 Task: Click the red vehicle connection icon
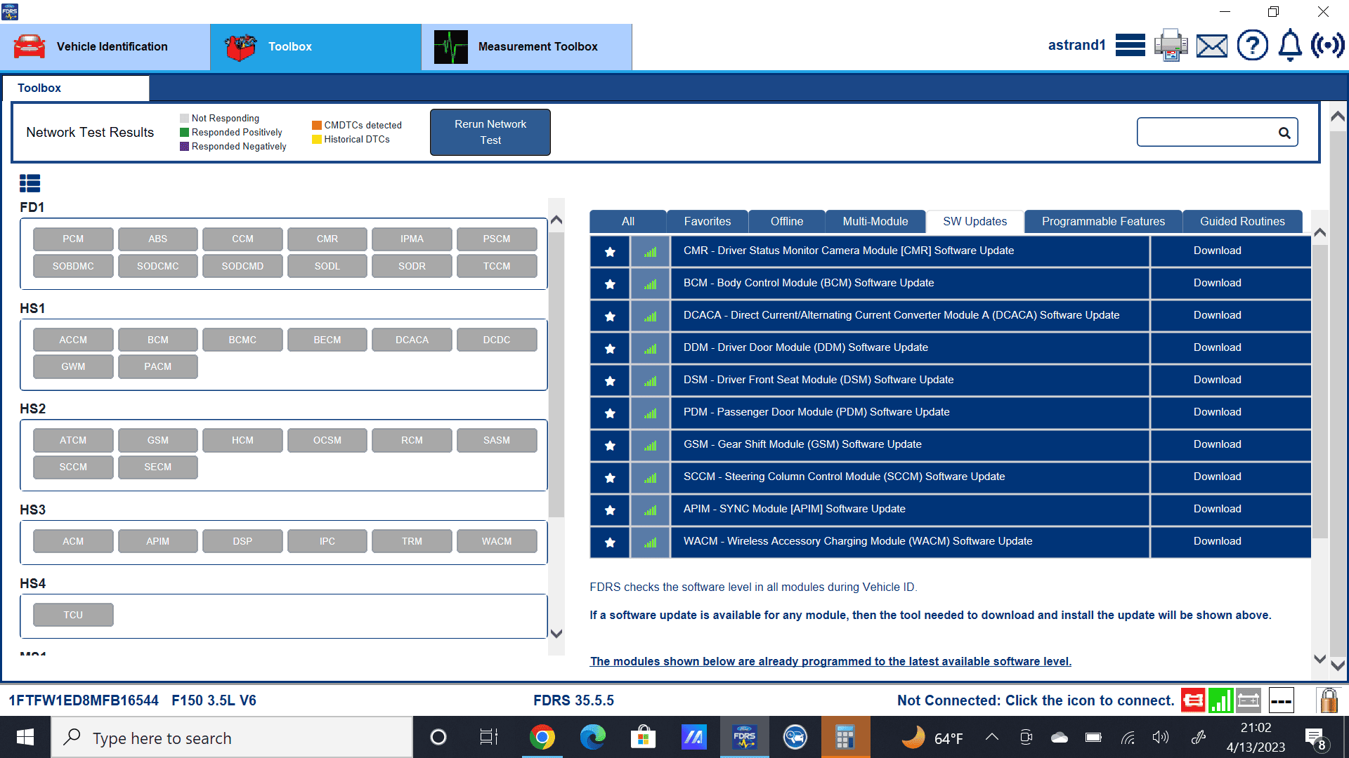(1193, 700)
